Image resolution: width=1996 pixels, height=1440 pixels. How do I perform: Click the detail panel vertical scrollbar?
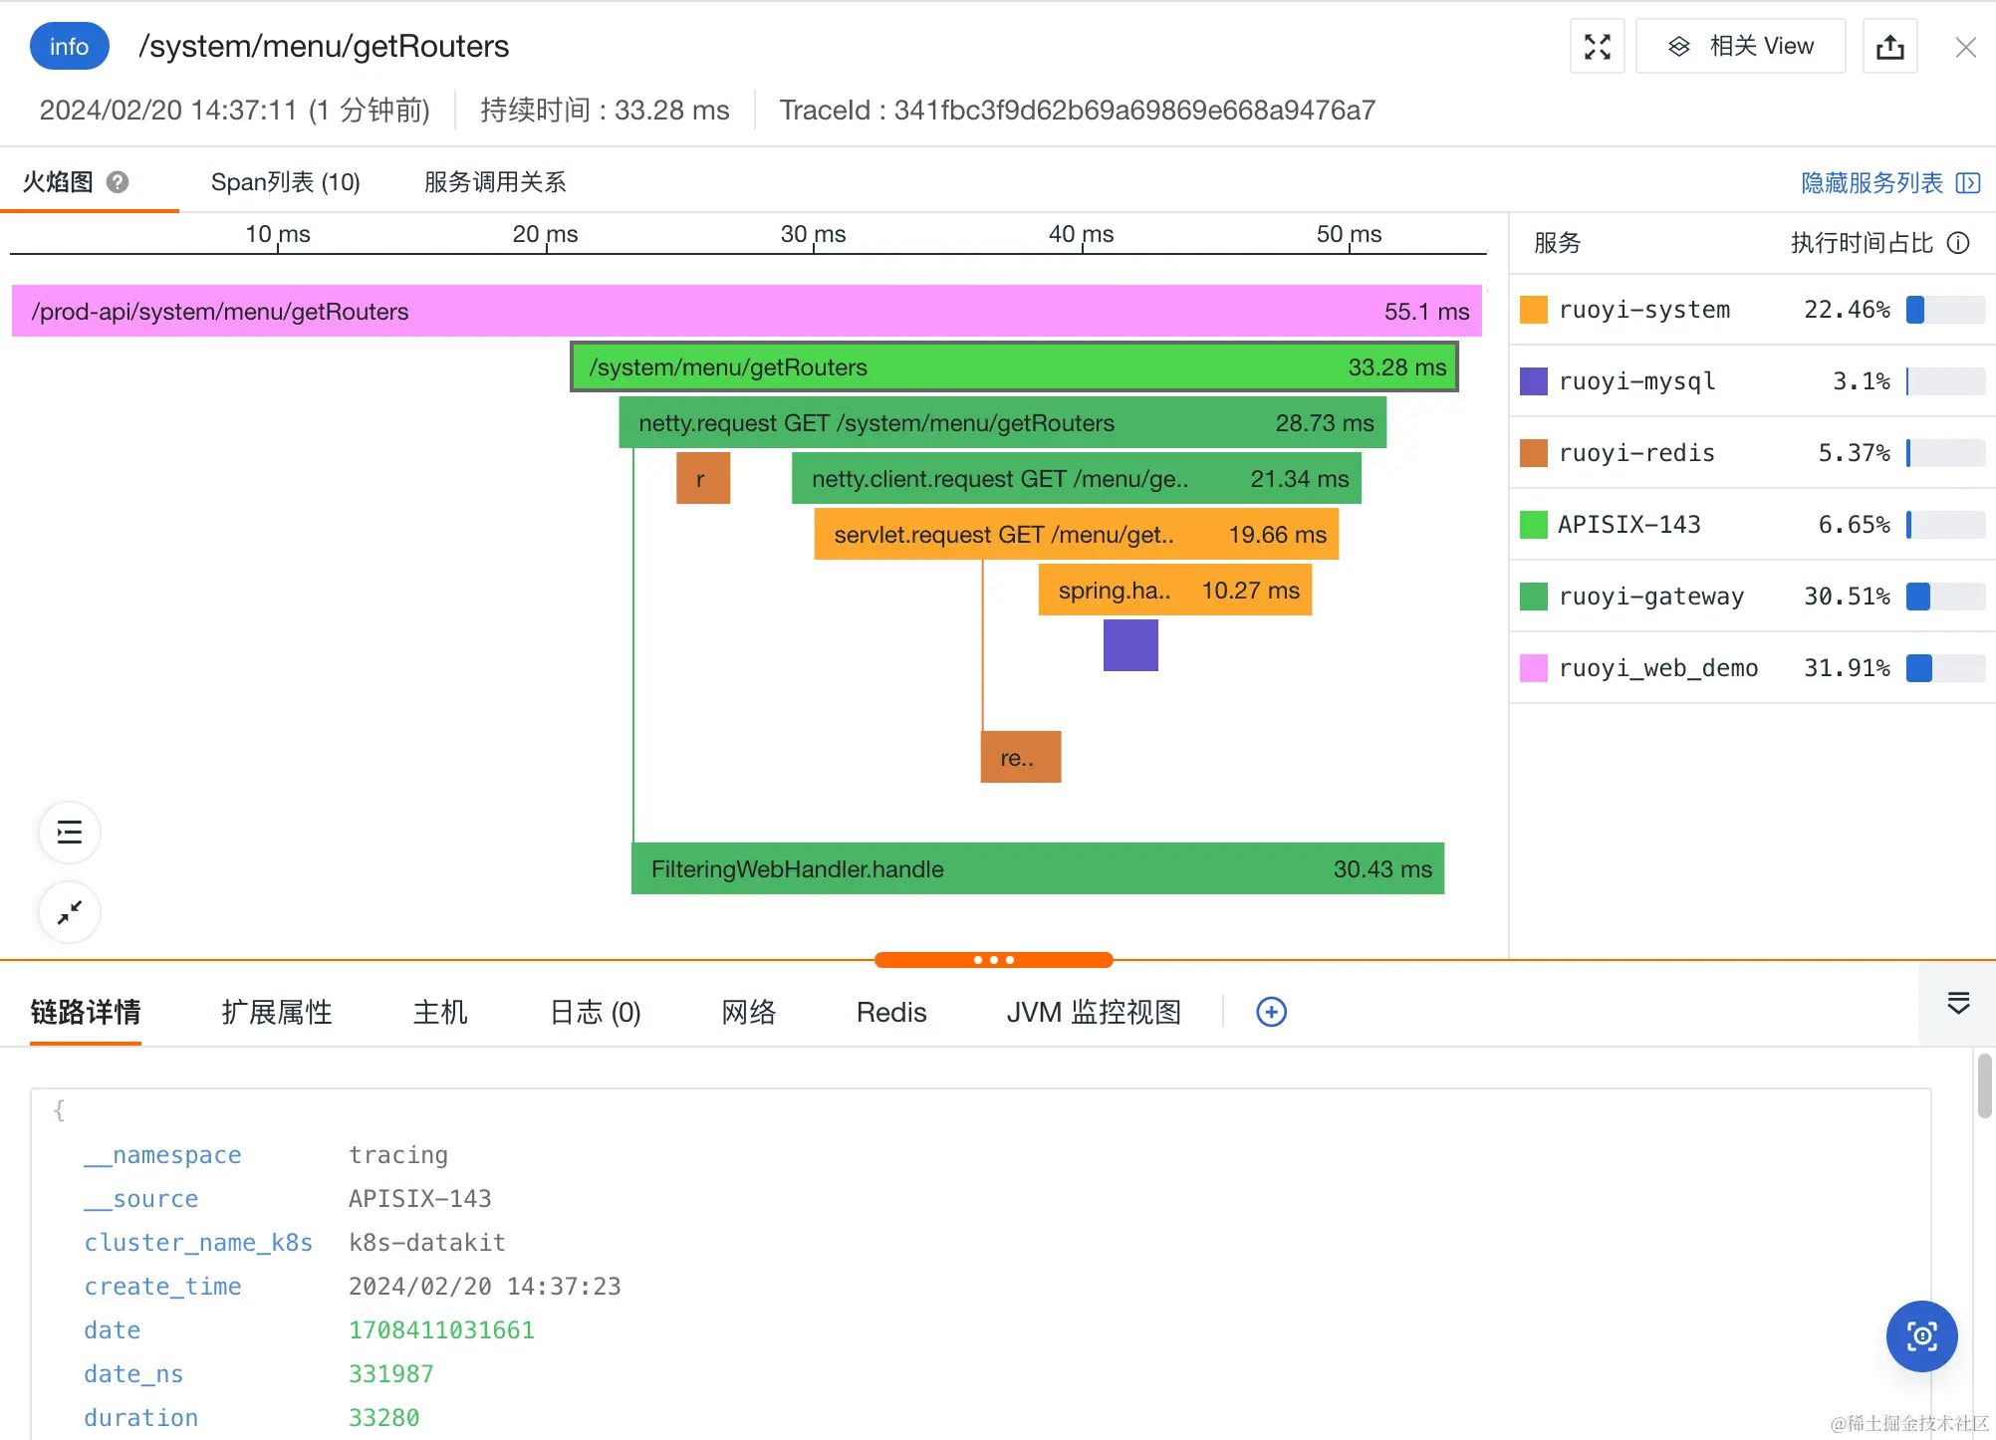pyautogui.click(x=1984, y=1087)
